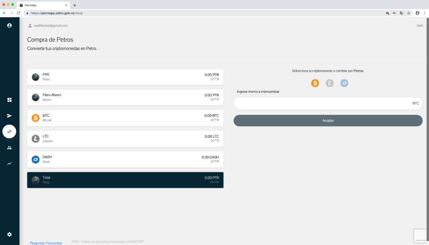
Task: Open the saved passwords key icon
Action: [x=394, y=13]
